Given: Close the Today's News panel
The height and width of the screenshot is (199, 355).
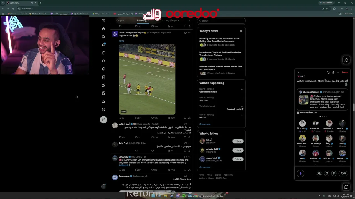Looking at the screenshot, I should 241,31.
